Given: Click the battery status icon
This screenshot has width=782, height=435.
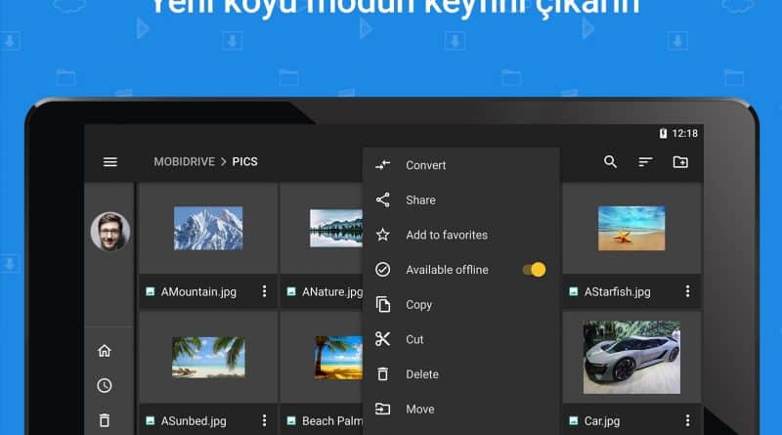Looking at the screenshot, I should tap(663, 133).
